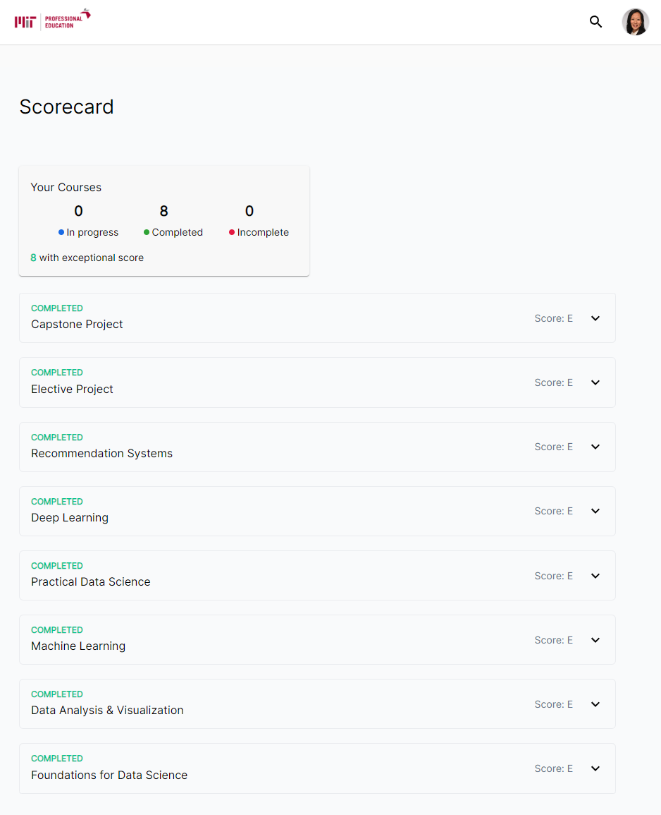The image size is (661, 815).
Task: Click the Completed courses count
Action: coord(163,211)
